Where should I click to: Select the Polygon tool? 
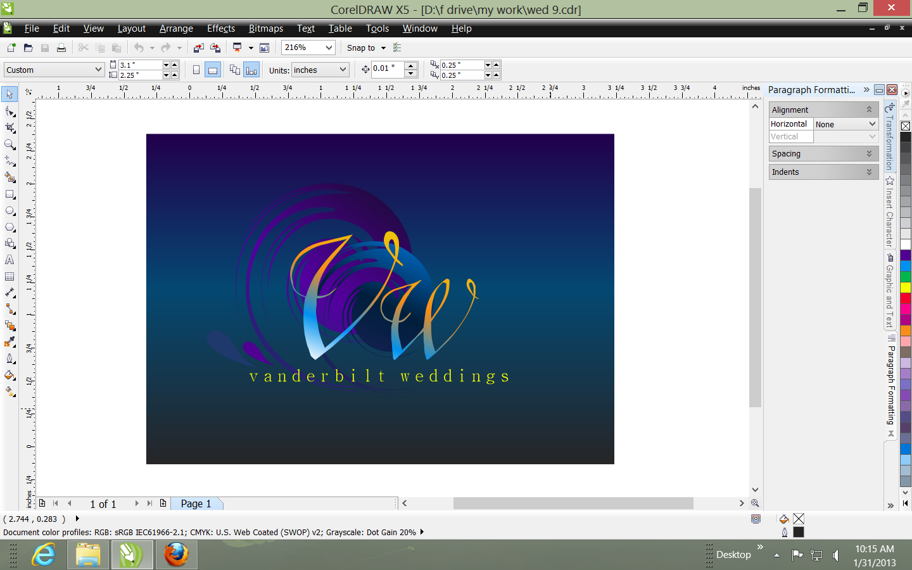[x=9, y=227]
